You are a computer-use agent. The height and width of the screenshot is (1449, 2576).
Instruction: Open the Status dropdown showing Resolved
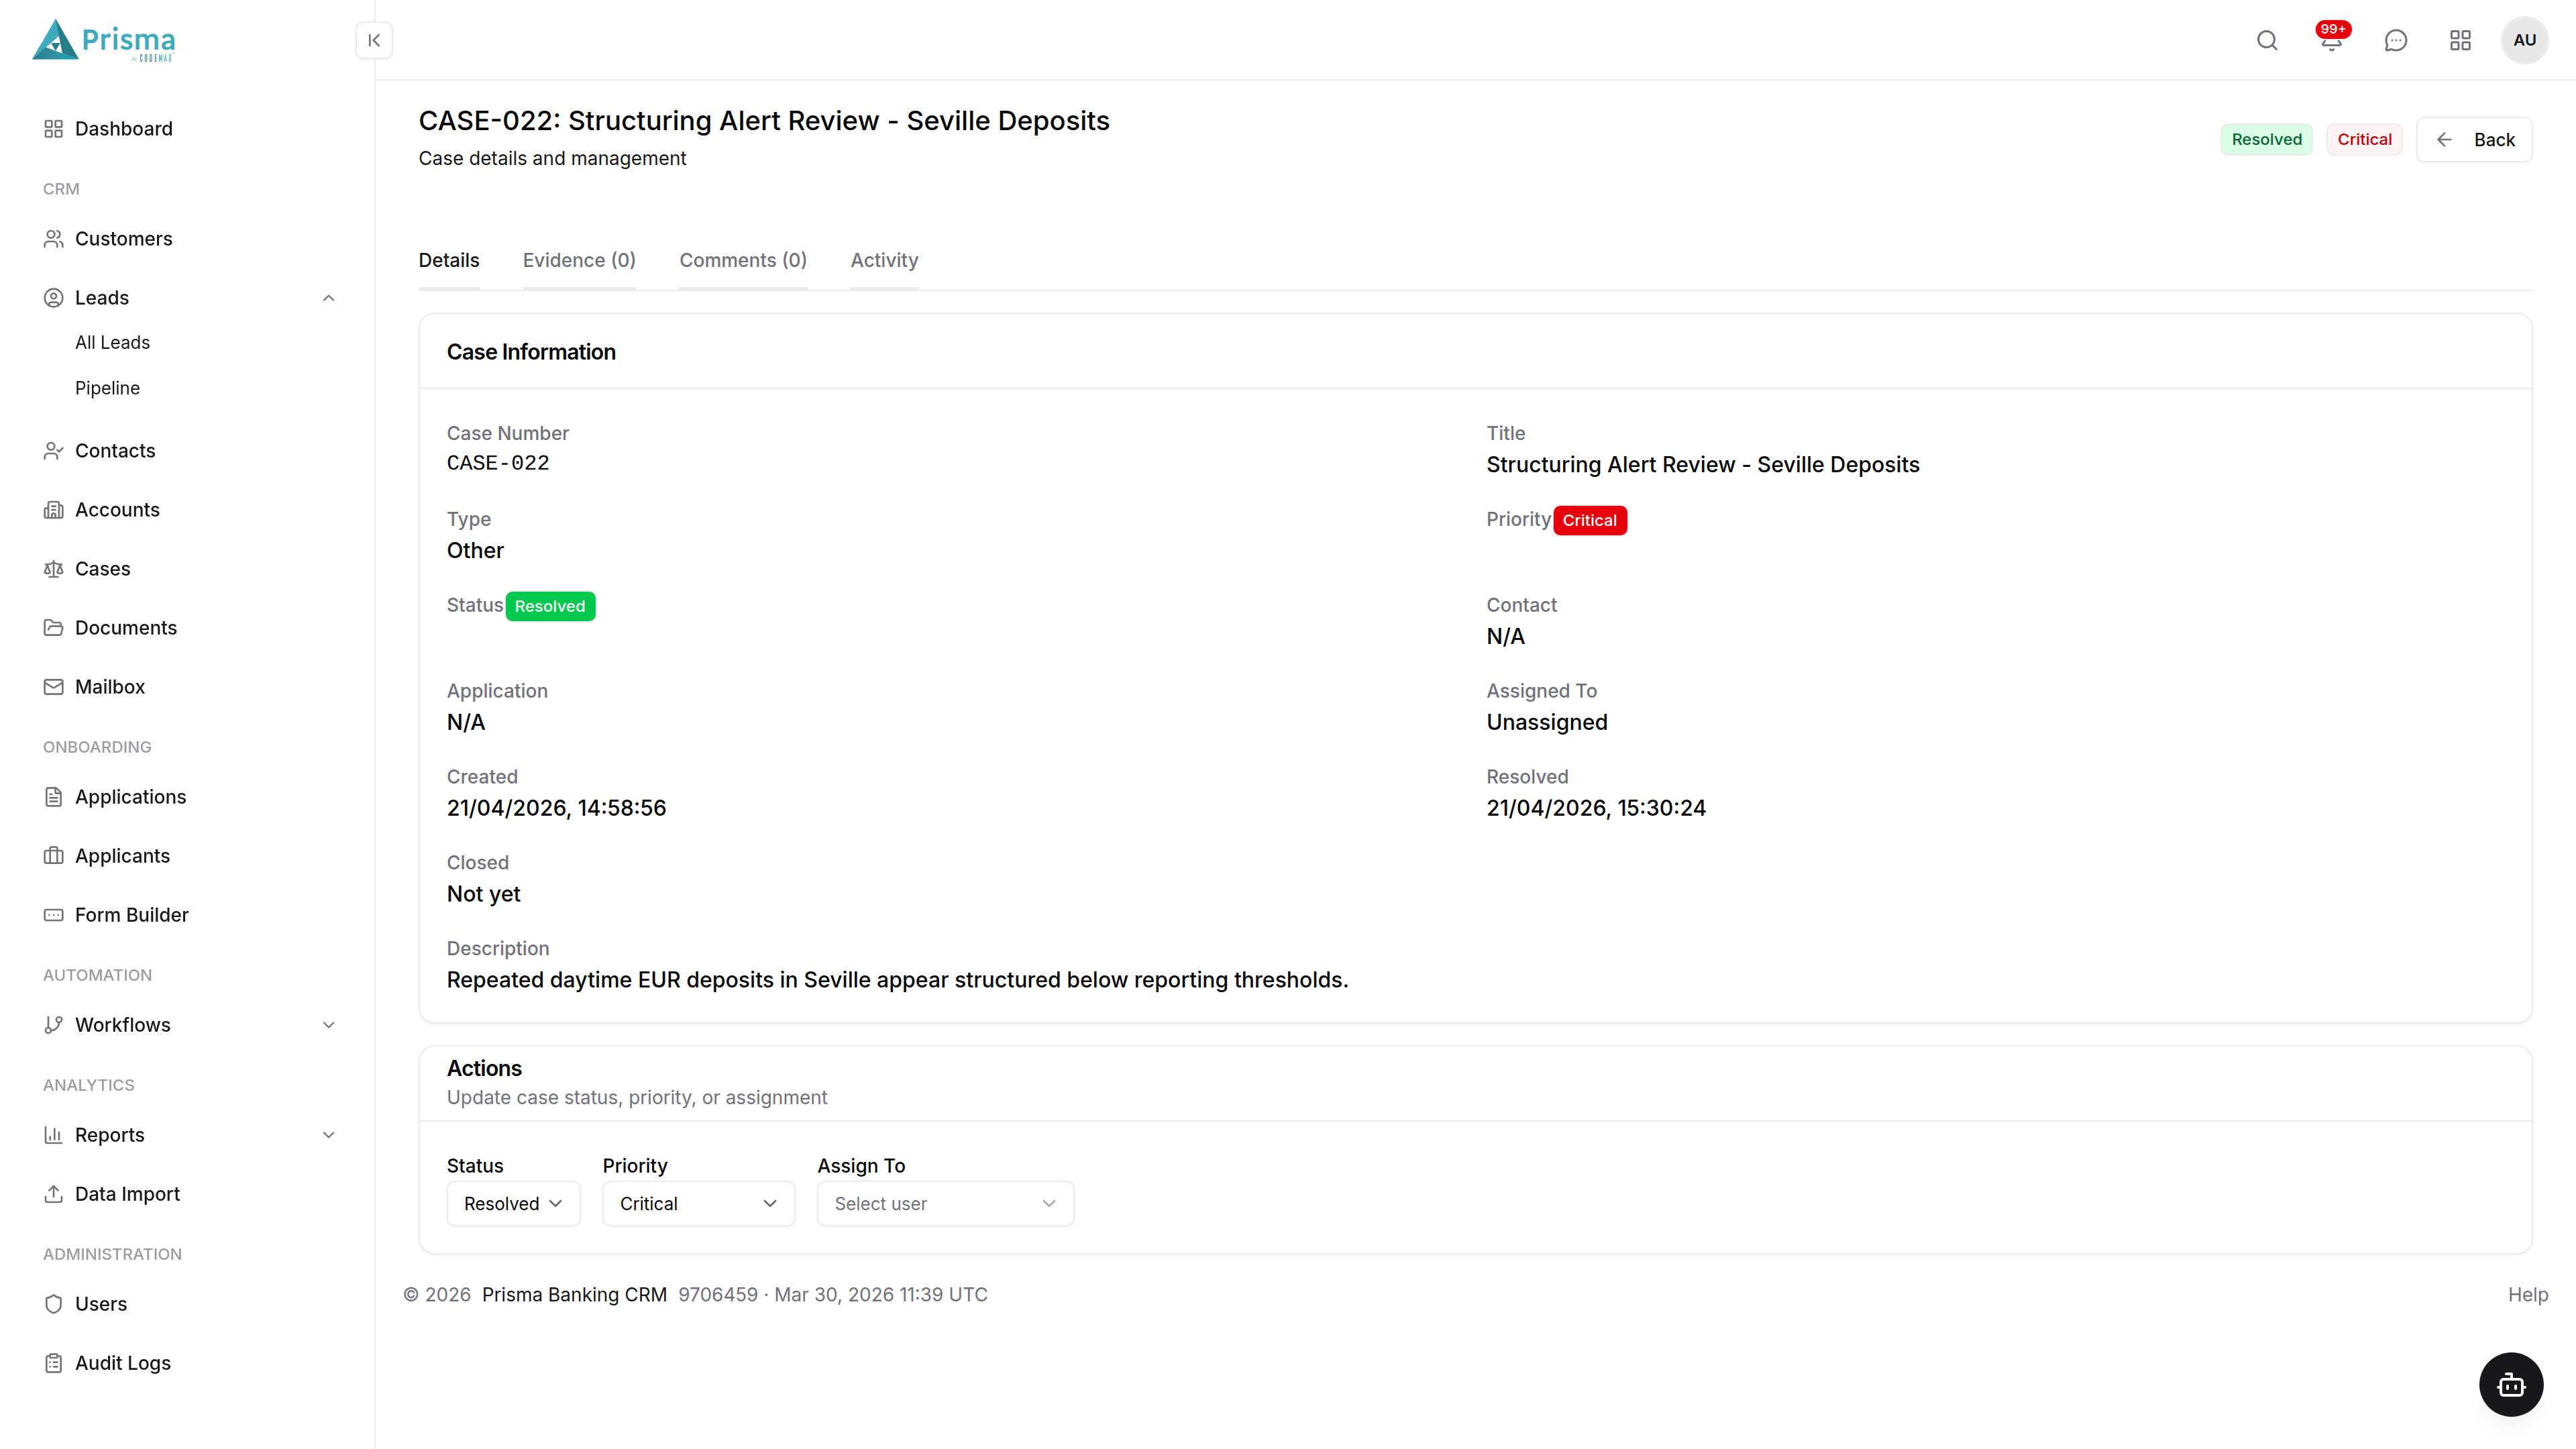pos(513,1203)
